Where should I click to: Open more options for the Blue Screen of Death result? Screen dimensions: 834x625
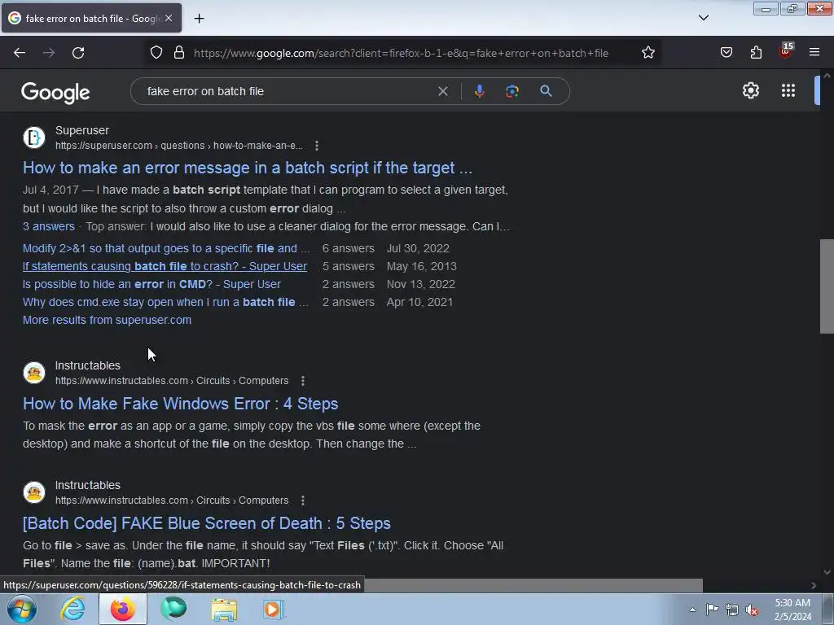tap(303, 500)
